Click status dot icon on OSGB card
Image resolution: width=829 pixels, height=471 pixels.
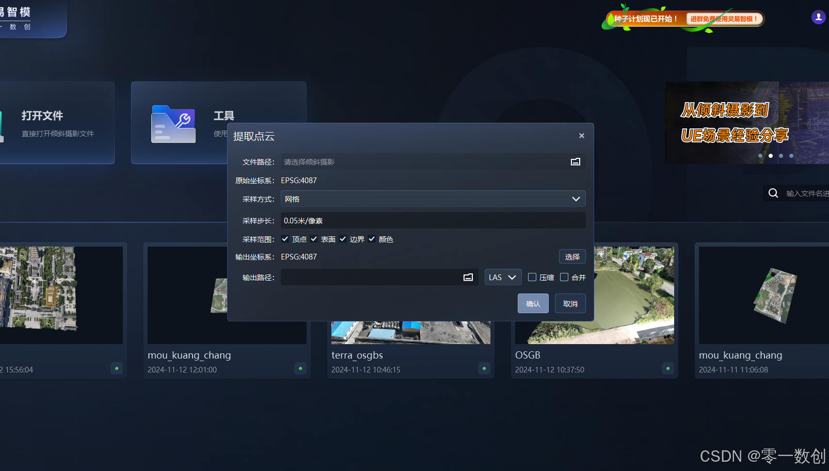coord(668,368)
